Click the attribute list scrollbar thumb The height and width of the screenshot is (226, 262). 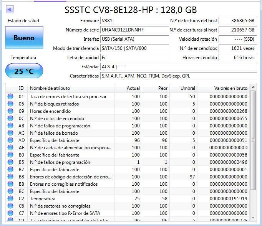[253, 140]
